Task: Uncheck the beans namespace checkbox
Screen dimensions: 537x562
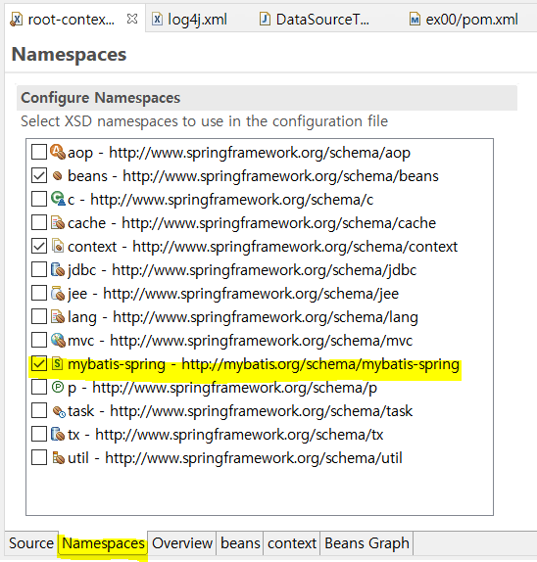Action: [39, 175]
